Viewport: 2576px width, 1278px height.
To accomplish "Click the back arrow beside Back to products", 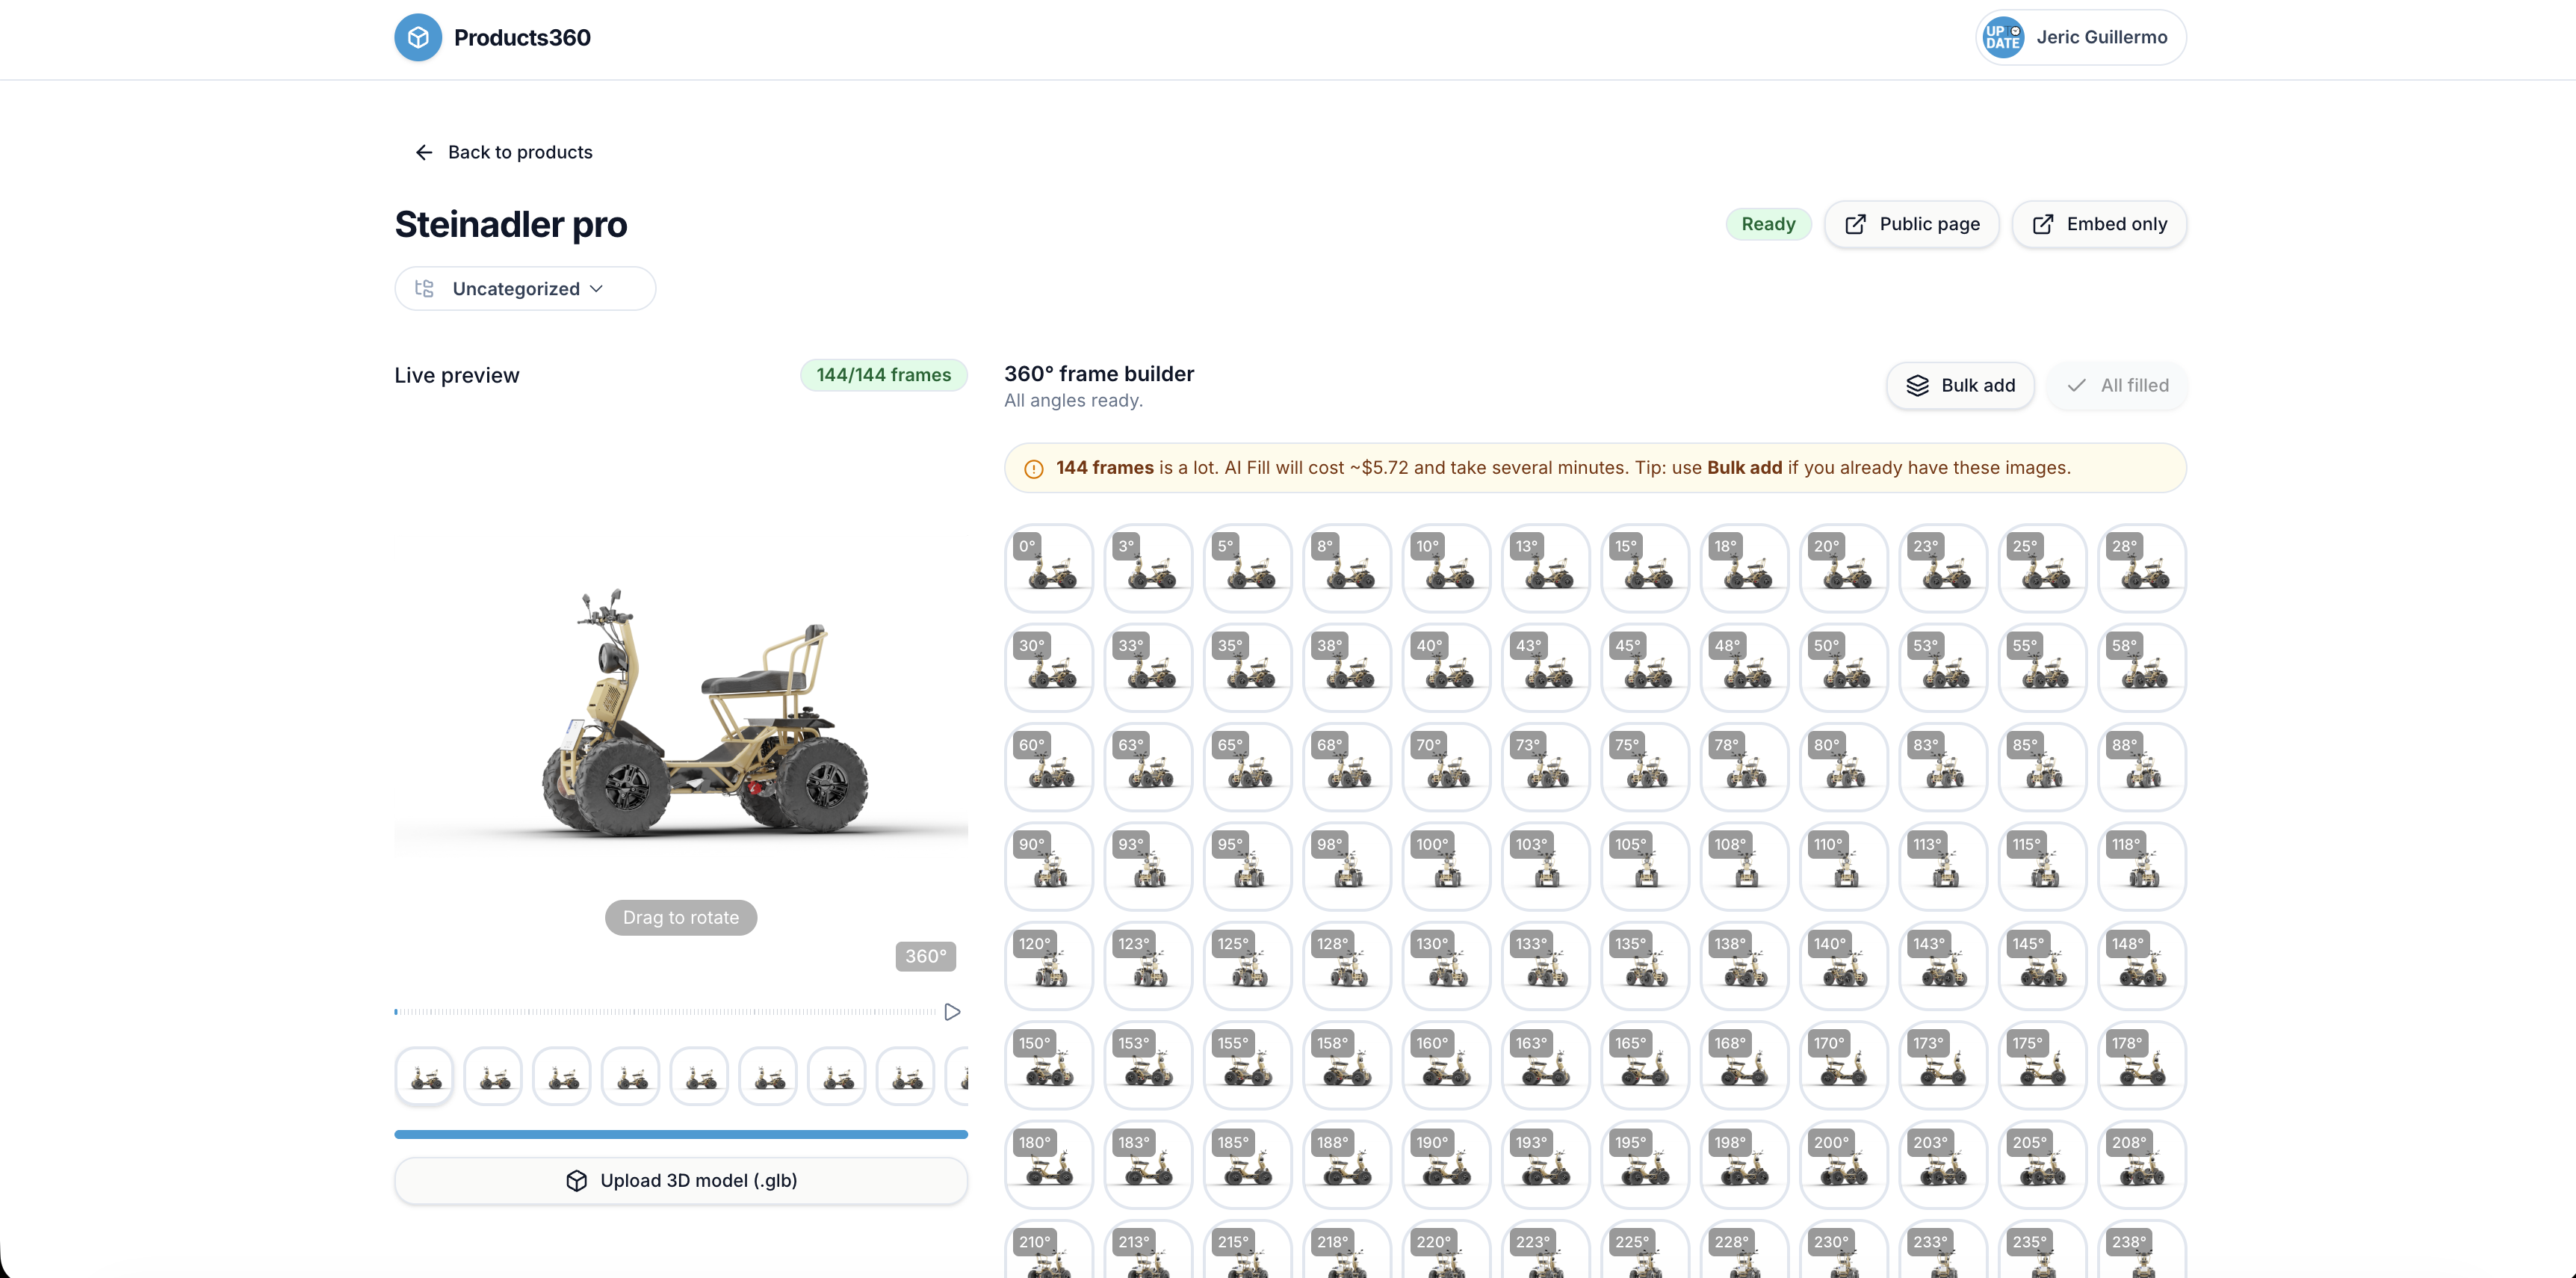I will pyautogui.click(x=424, y=152).
